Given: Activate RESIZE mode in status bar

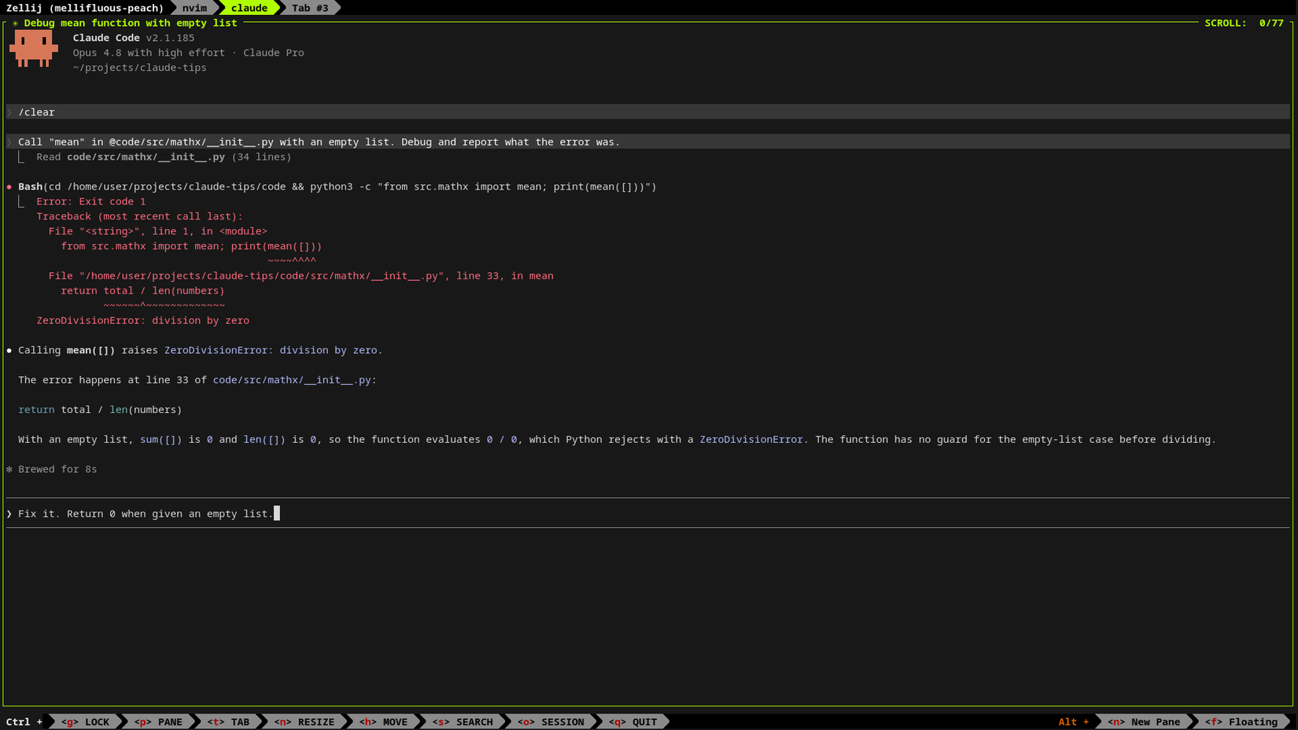Looking at the screenshot, I should click(304, 721).
